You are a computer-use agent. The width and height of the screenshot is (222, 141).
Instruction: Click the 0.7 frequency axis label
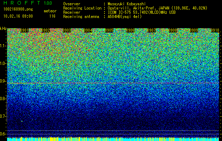click(3, 116)
